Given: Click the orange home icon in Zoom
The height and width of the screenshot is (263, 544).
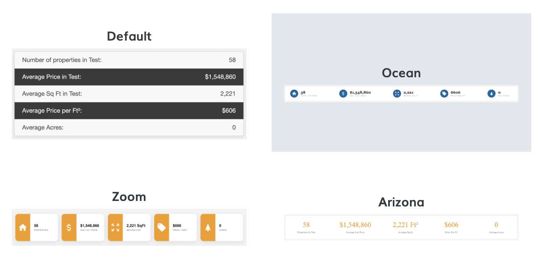Looking at the screenshot, I should pos(23,227).
